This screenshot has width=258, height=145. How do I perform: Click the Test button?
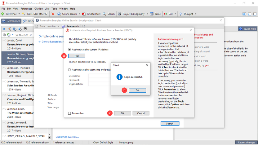click(77, 56)
